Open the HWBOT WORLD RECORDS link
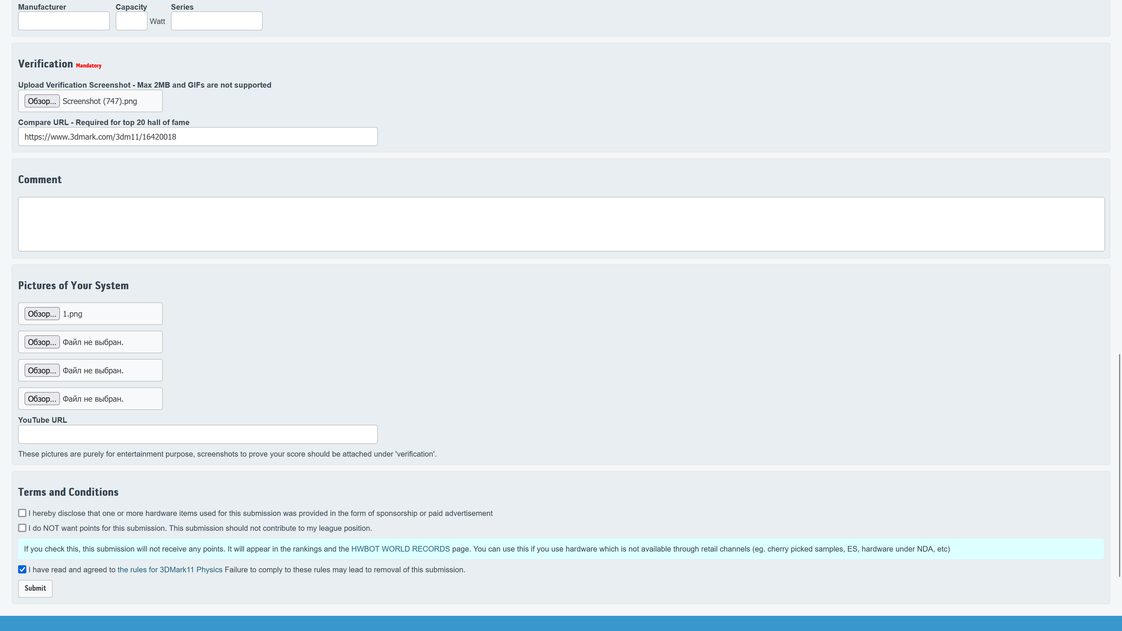Screen dimensions: 1122x631 pyautogui.click(x=400, y=549)
